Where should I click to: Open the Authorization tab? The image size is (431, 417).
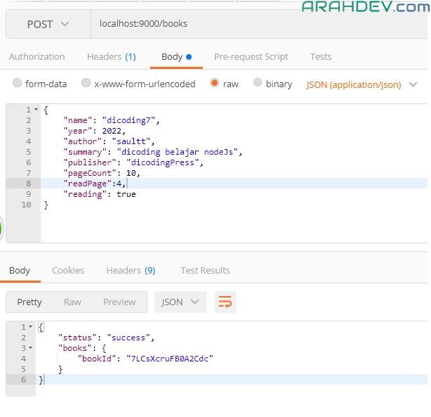(37, 56)
